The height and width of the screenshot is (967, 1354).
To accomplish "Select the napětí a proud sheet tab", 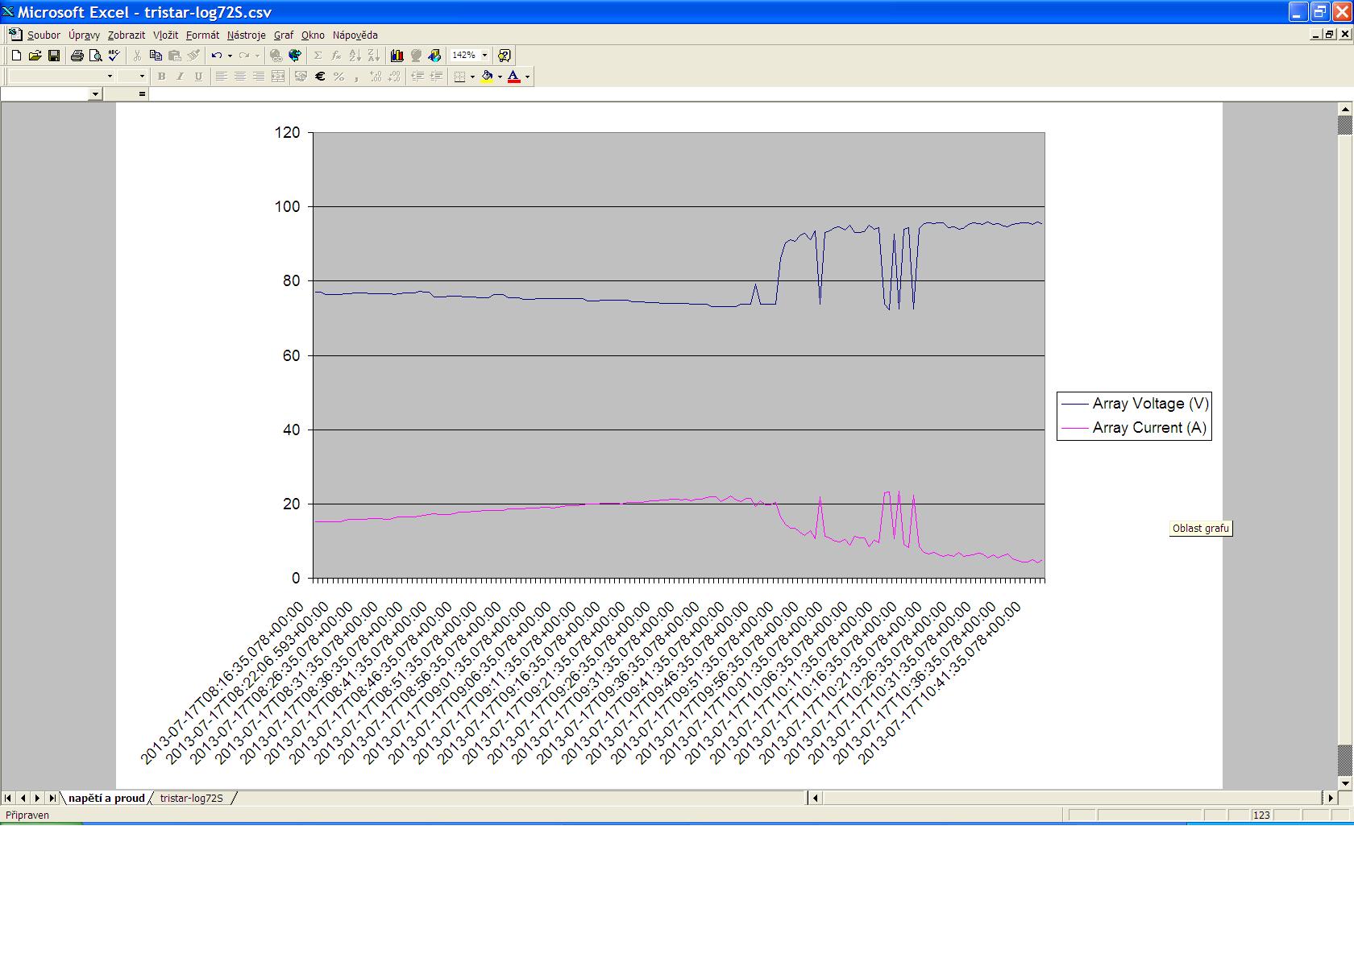I will click(x=106, y=798).
